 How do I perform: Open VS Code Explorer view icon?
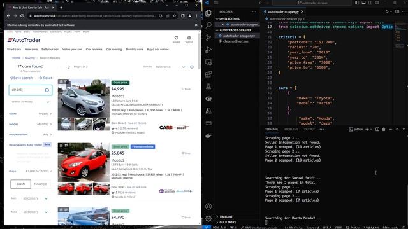(x=208, y=13)
